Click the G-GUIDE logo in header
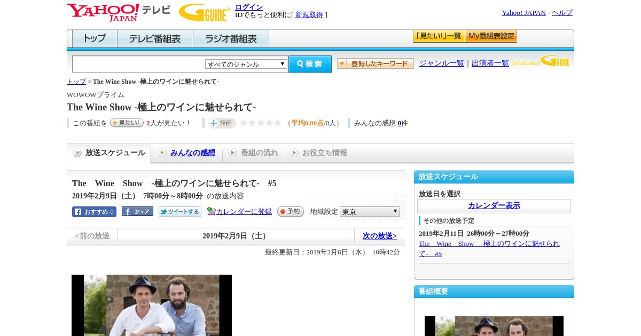The width and height of the screenshot is (641, 336). click(205, 13)
